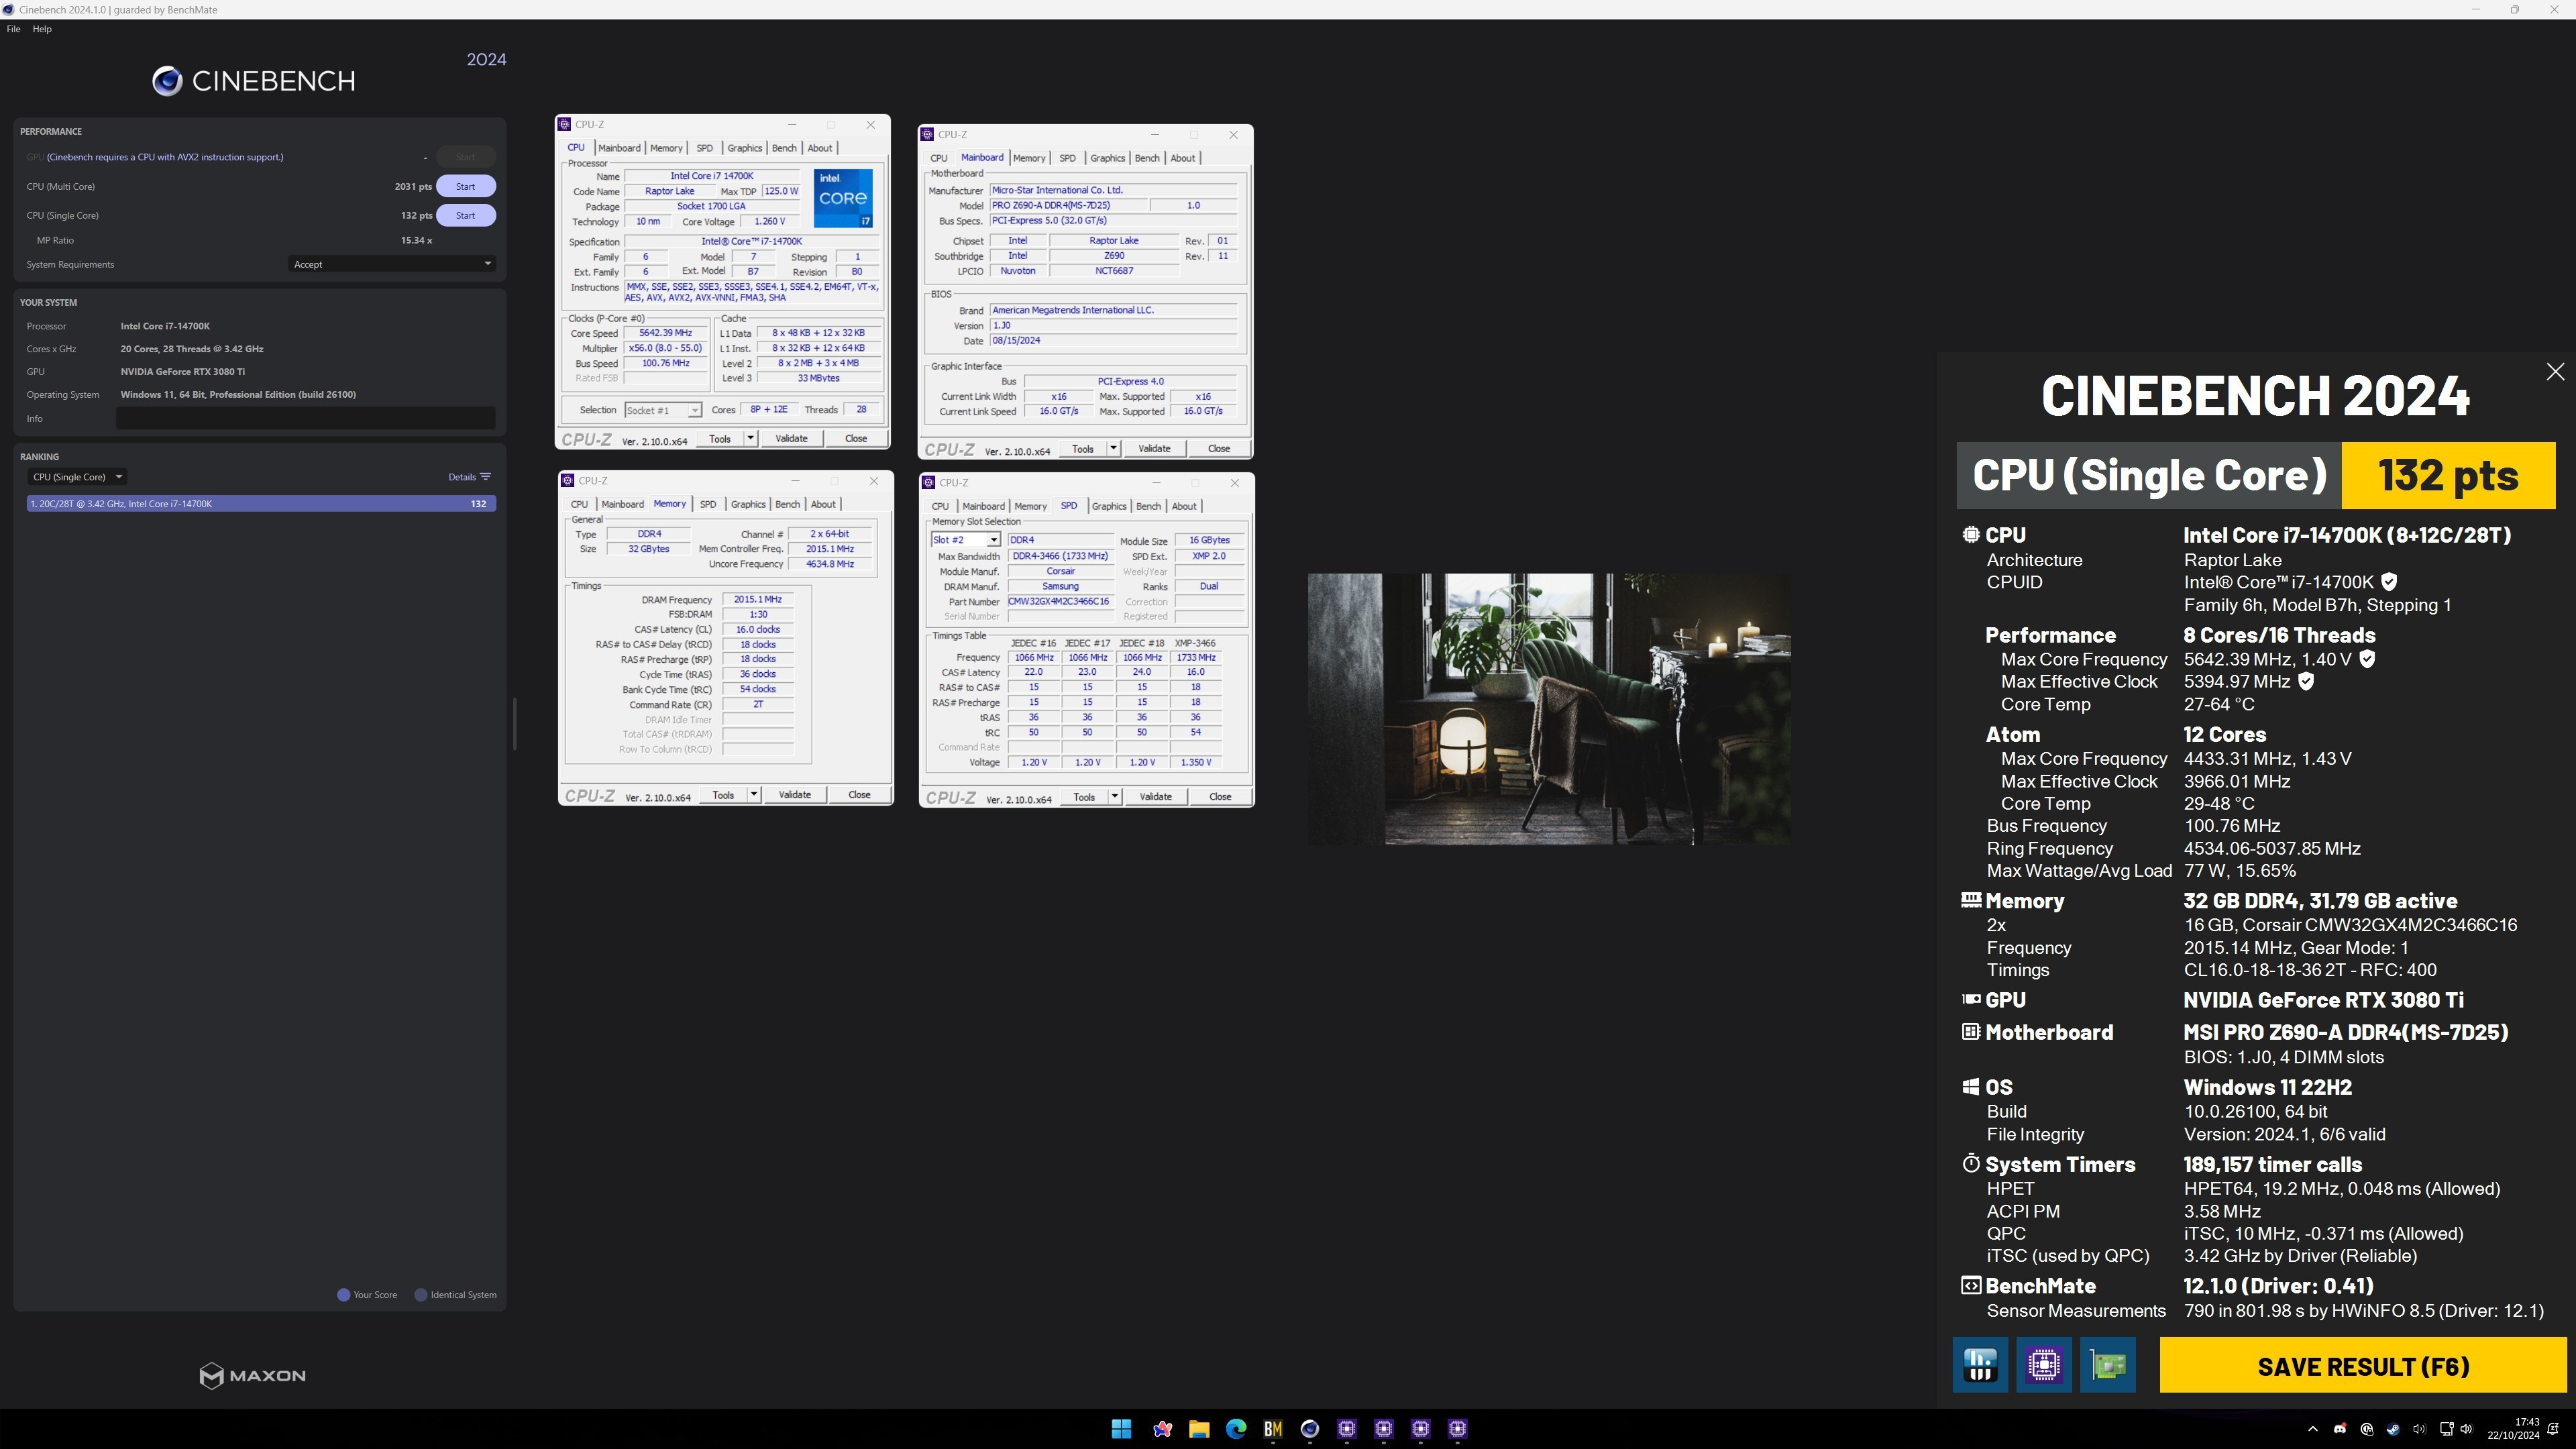
Task: Close the BenchMate result panel with X
Action: pyautogui.click(x=2555, y=372)
